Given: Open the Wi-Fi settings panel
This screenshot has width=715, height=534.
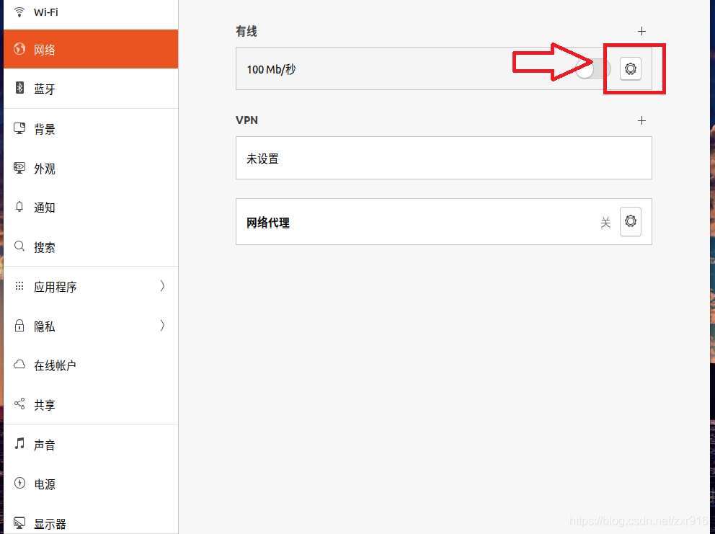Looking at the screenshot, I should [x=91, y=14].
